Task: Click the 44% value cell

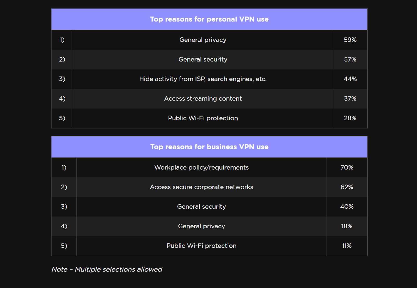Action: click(350, 79)
